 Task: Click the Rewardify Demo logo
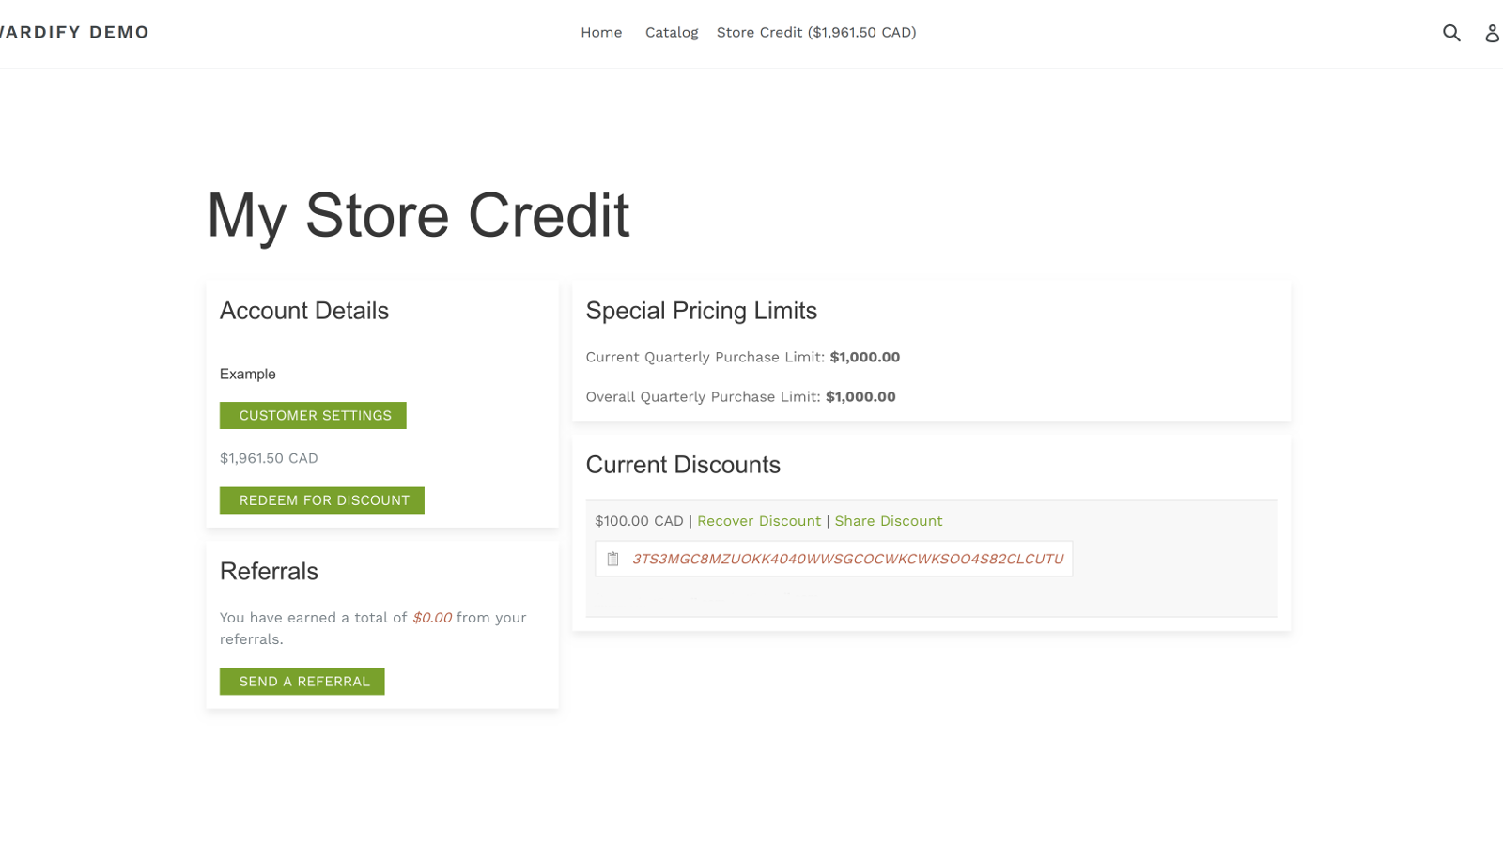coord(73,32)
